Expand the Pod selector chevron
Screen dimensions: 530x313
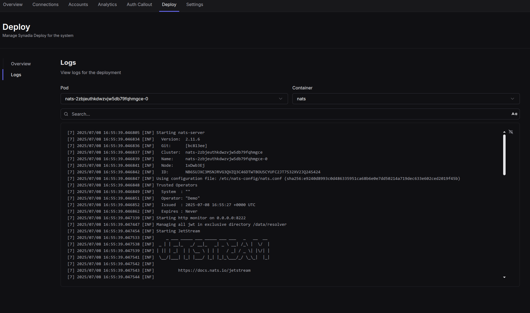tap(281, 99)
